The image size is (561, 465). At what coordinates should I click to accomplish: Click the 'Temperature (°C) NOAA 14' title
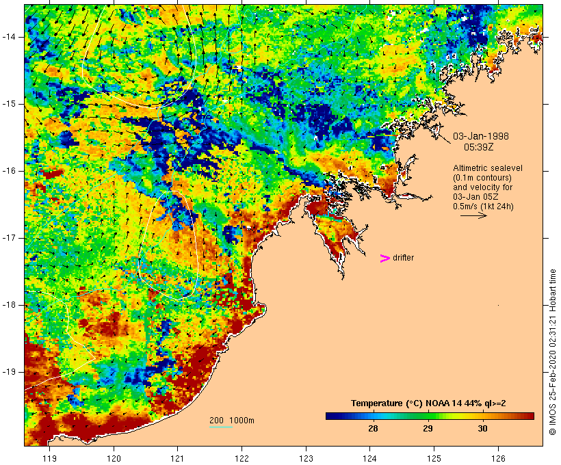pyautogui.click(x=428, y=403)
